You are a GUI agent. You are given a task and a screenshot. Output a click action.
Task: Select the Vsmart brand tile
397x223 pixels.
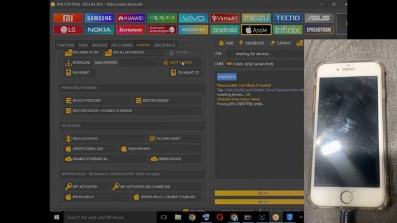225,18
